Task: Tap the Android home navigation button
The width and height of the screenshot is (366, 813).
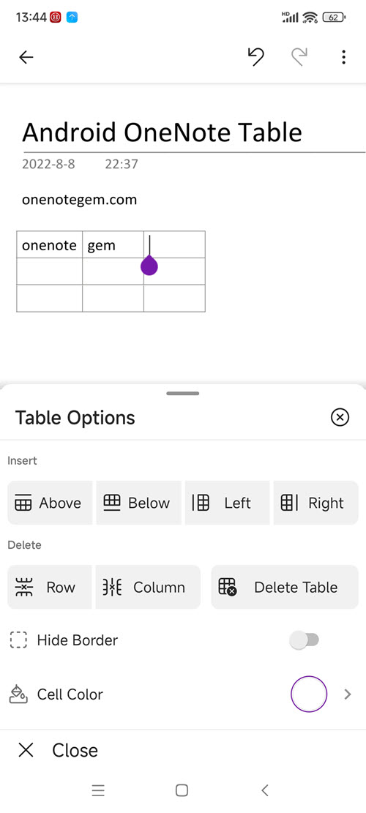Action: pos(182,790)
